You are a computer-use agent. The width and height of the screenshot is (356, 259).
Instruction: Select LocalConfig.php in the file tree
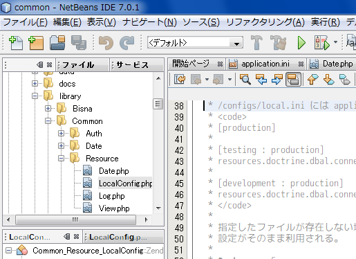tap(125, 184)
